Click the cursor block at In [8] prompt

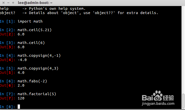pos(19,106)
